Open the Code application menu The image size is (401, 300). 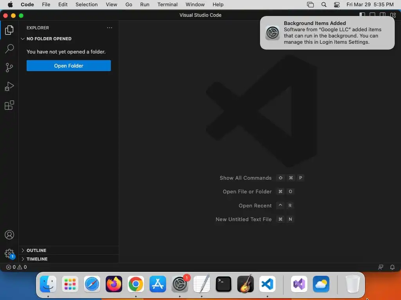point(27,5)
